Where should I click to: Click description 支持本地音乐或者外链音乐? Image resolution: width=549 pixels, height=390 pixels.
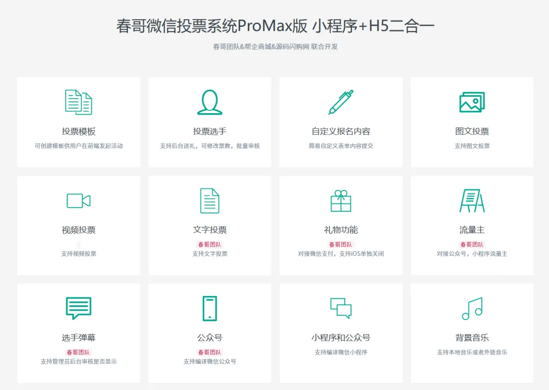tap(472, 352)
